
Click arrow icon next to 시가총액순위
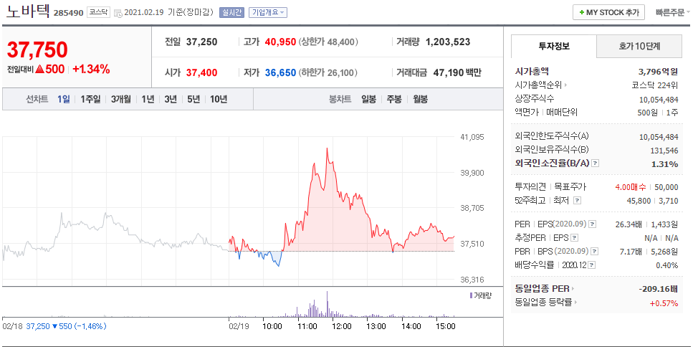565,85
